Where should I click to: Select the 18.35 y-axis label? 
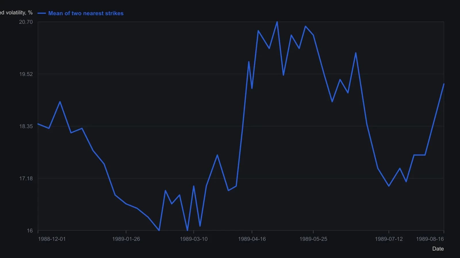26,126
